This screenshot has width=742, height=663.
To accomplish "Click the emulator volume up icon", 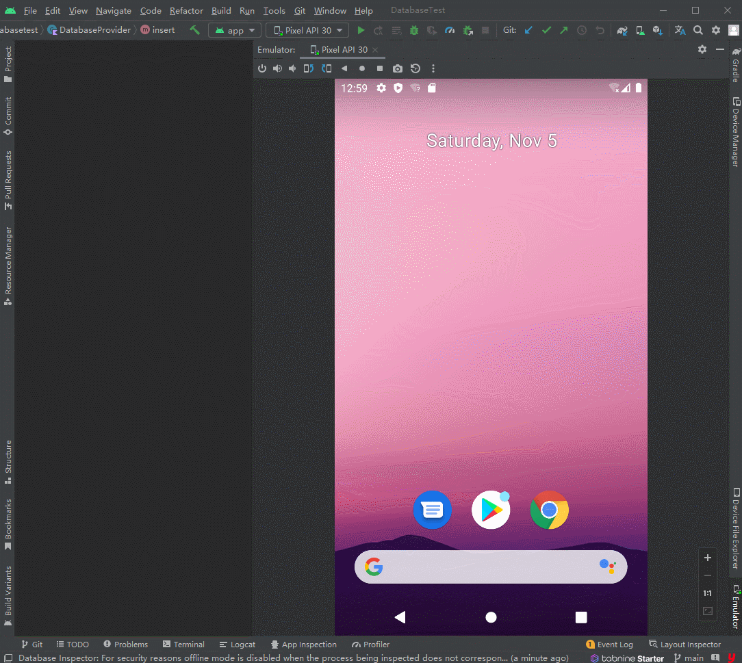I will click(x=277, y=68).
